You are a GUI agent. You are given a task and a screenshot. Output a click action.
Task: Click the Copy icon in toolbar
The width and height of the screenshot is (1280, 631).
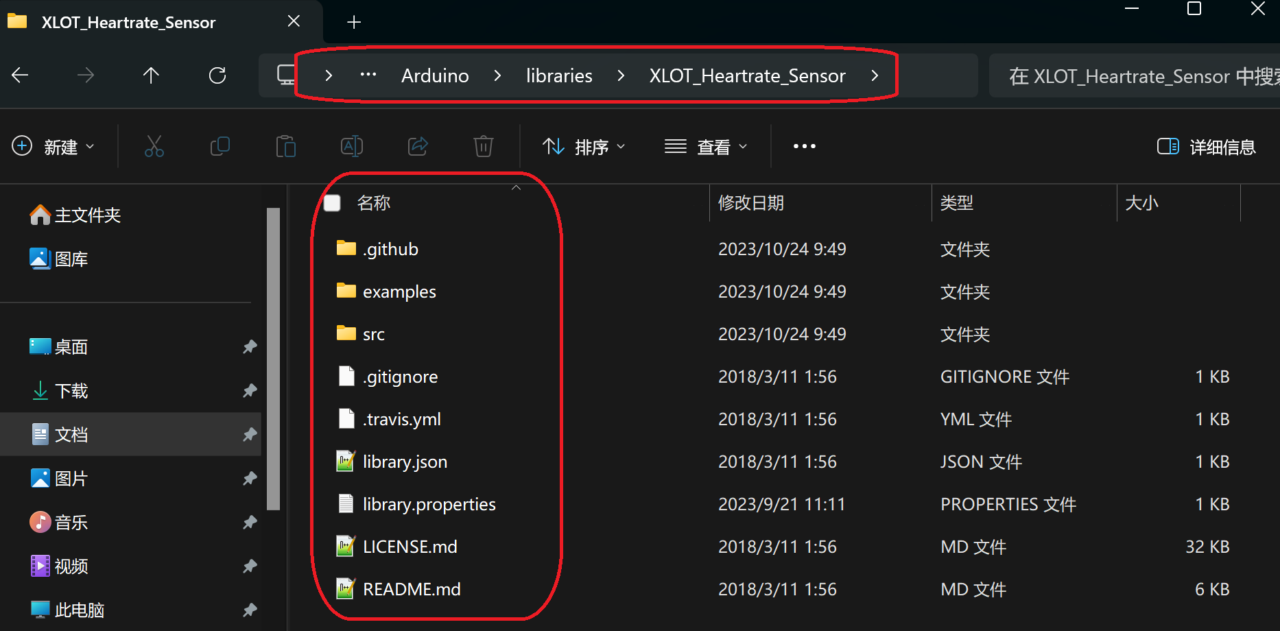pos(220,146)
